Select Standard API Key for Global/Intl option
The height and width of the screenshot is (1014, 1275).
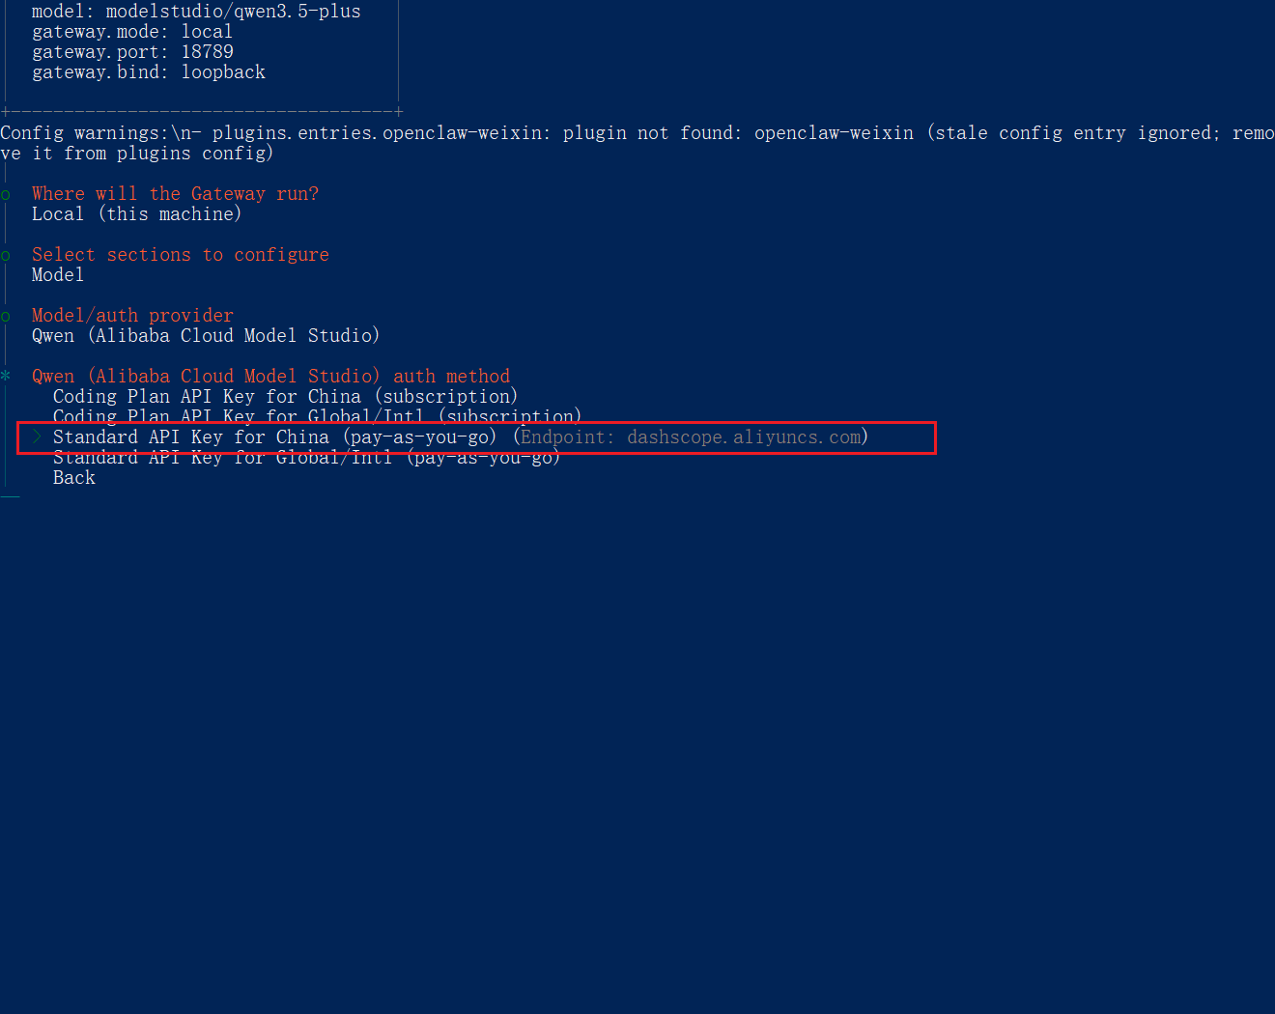coord(306,458)
